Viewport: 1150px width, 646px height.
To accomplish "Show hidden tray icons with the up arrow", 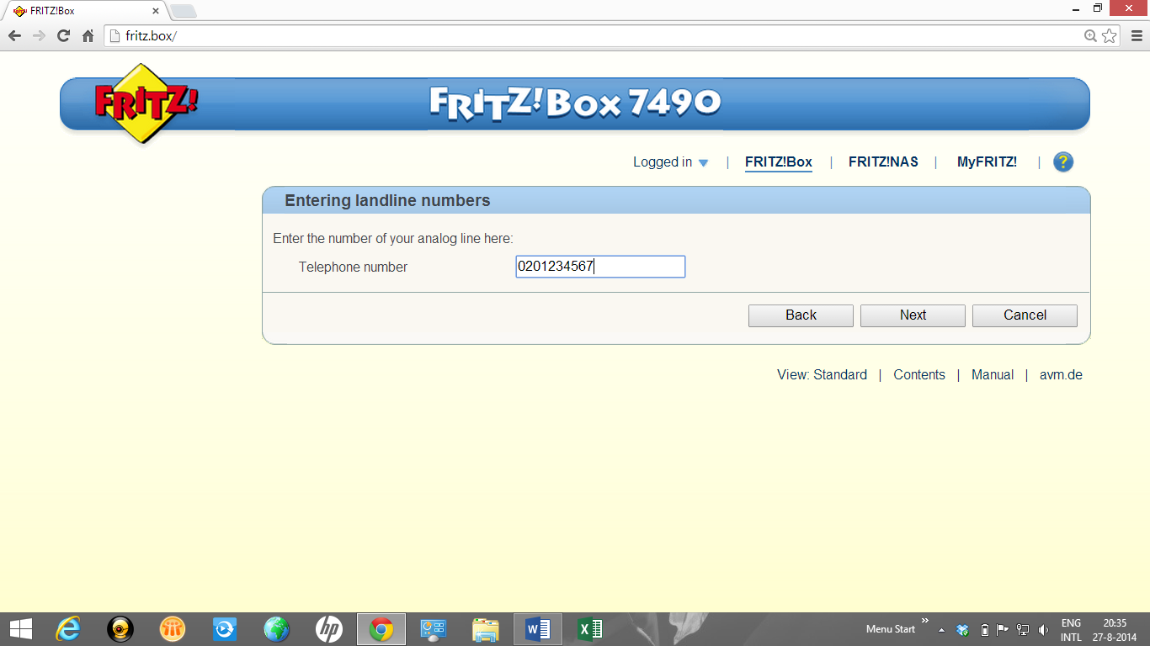I will pos(941,629).
